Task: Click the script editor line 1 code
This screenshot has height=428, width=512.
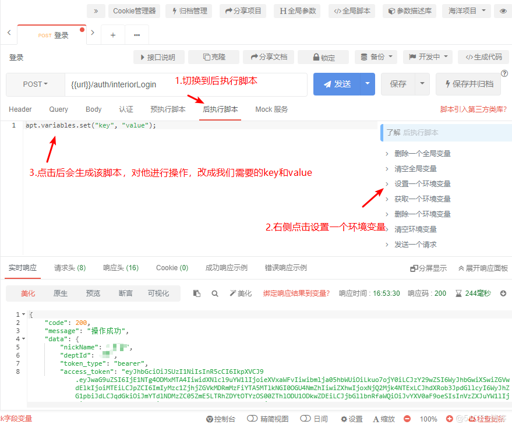Action: 91,125
